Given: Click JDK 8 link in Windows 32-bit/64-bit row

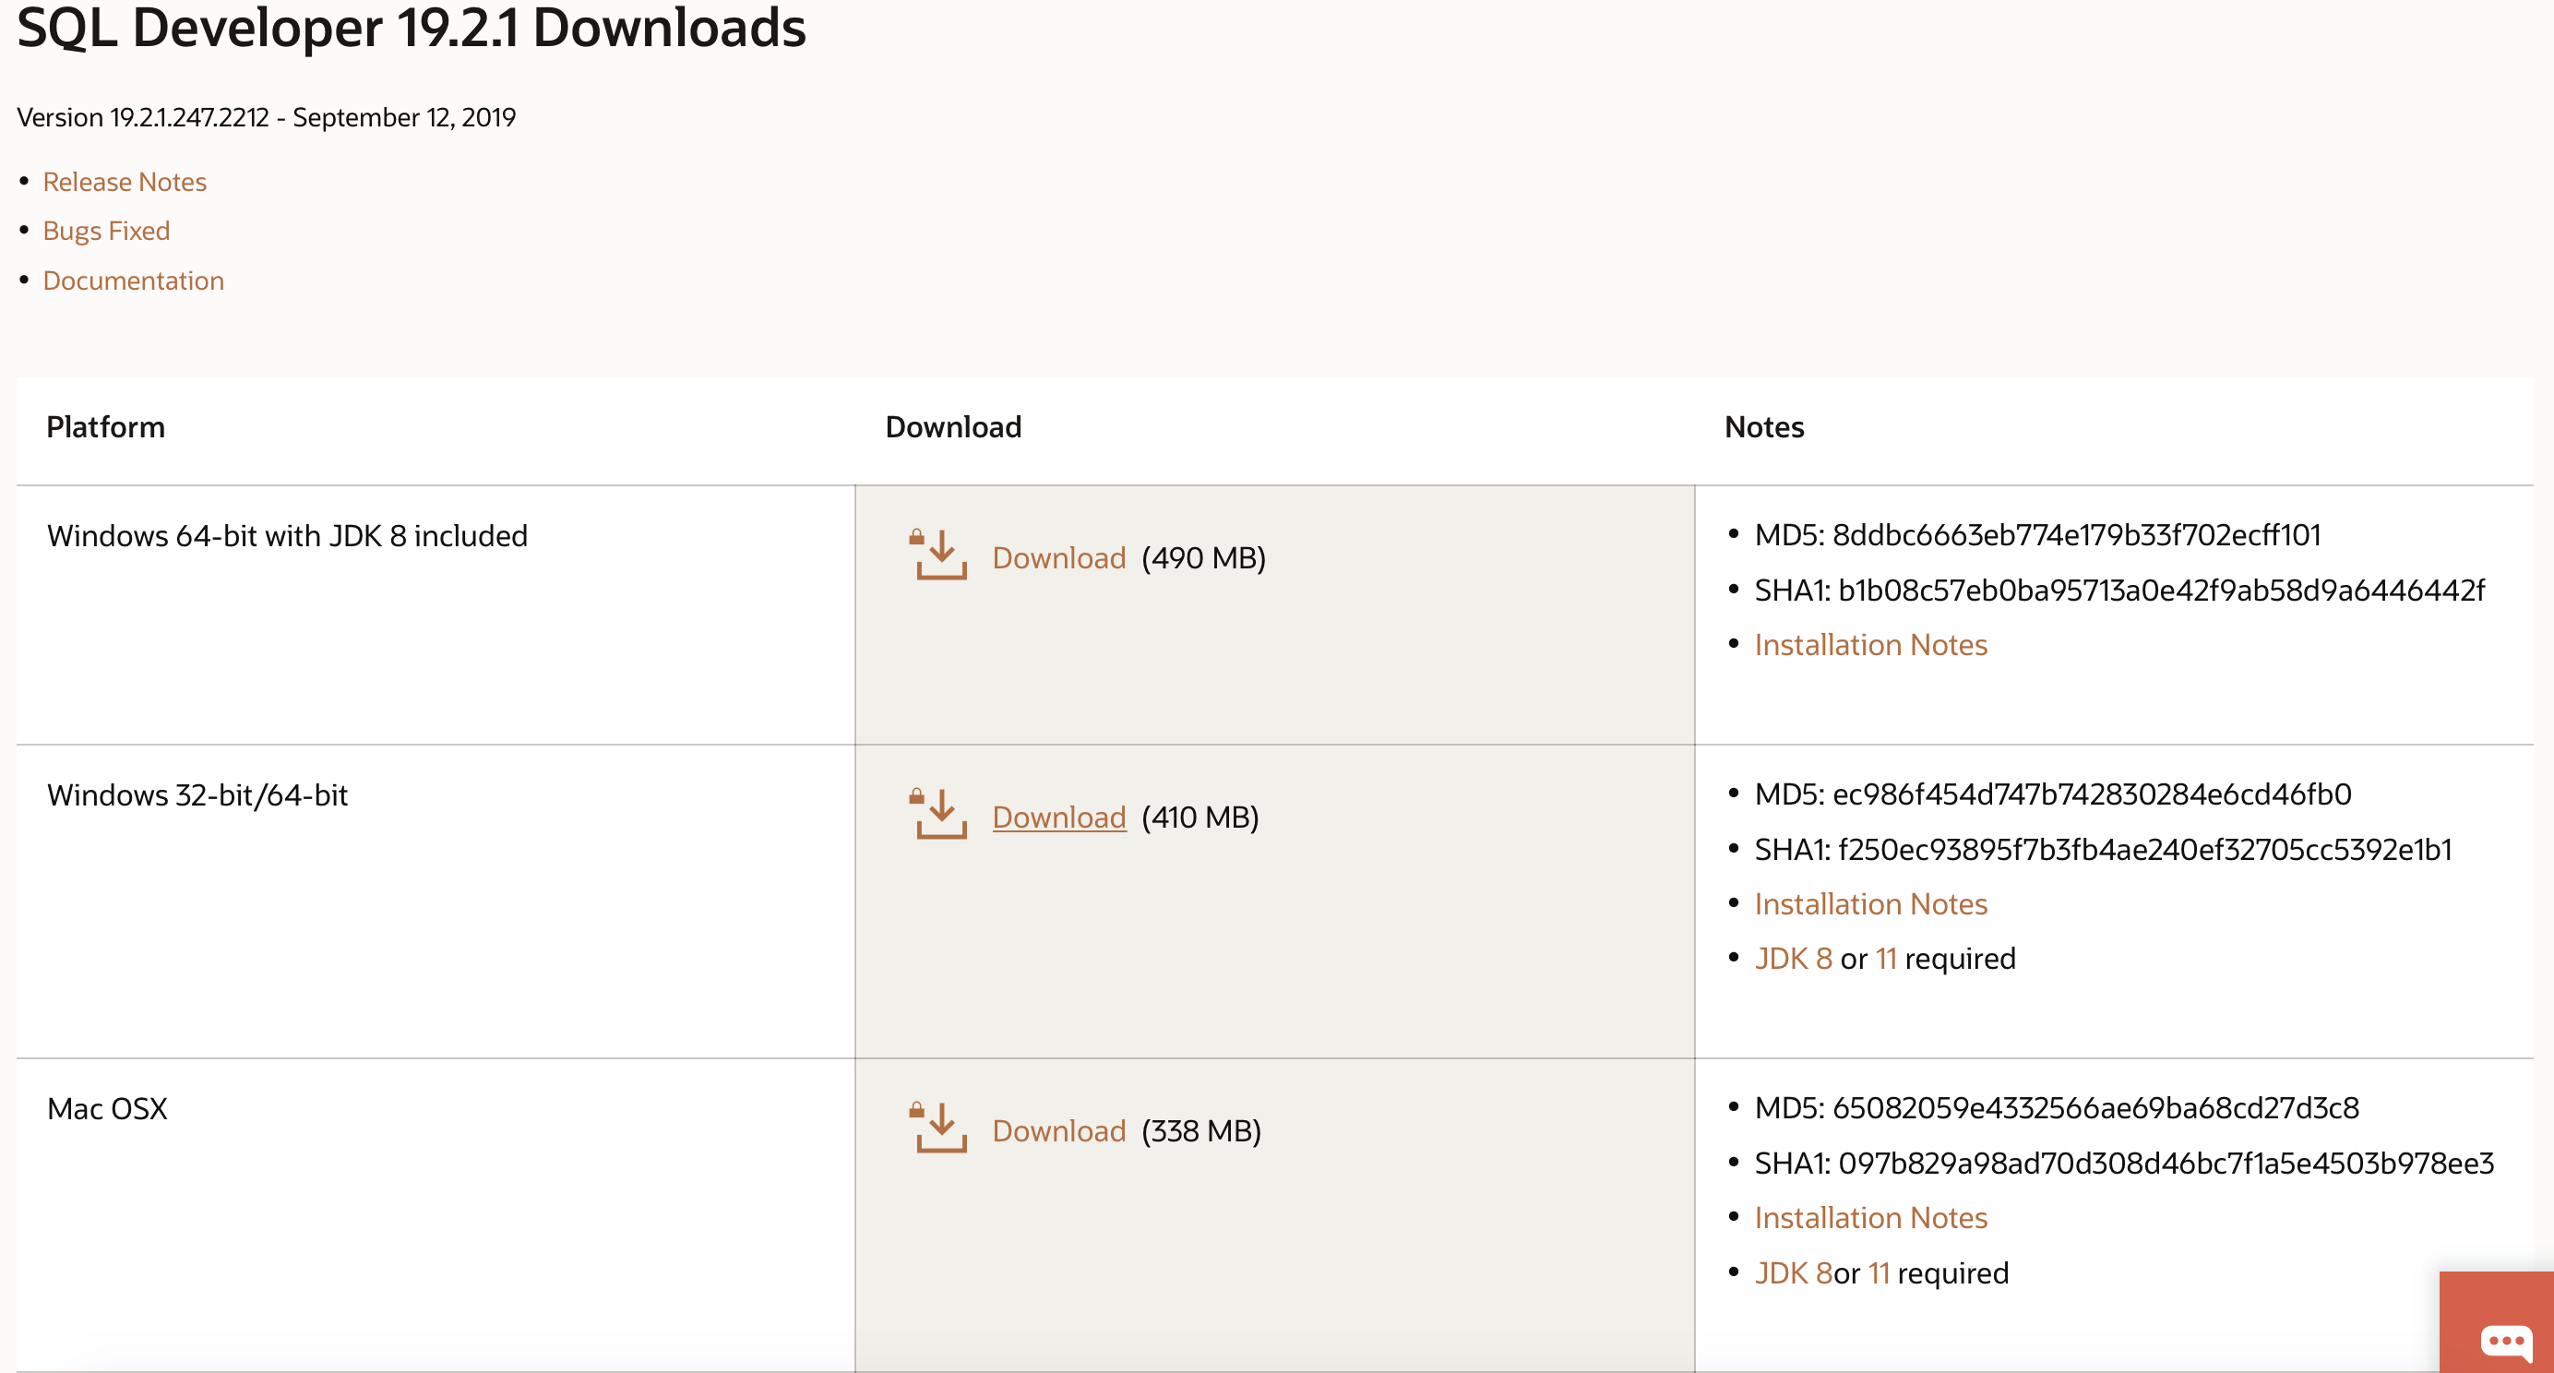Looking at the screenshot, I should pos(1793,959).
